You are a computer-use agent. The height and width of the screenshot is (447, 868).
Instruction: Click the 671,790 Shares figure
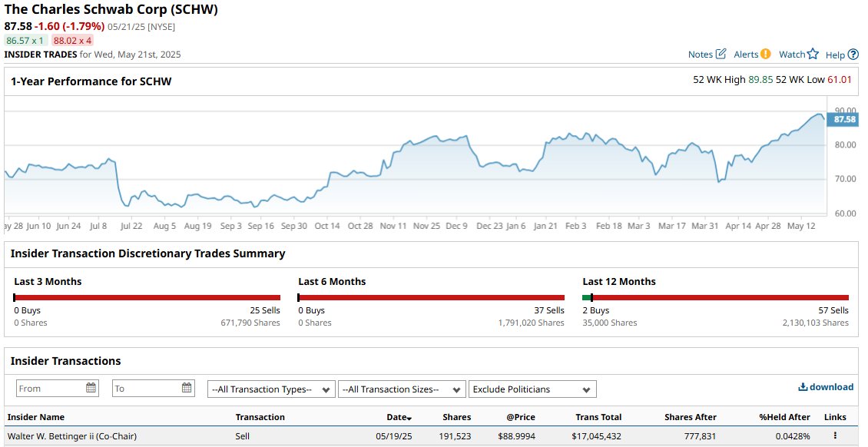tap(250, 323)
